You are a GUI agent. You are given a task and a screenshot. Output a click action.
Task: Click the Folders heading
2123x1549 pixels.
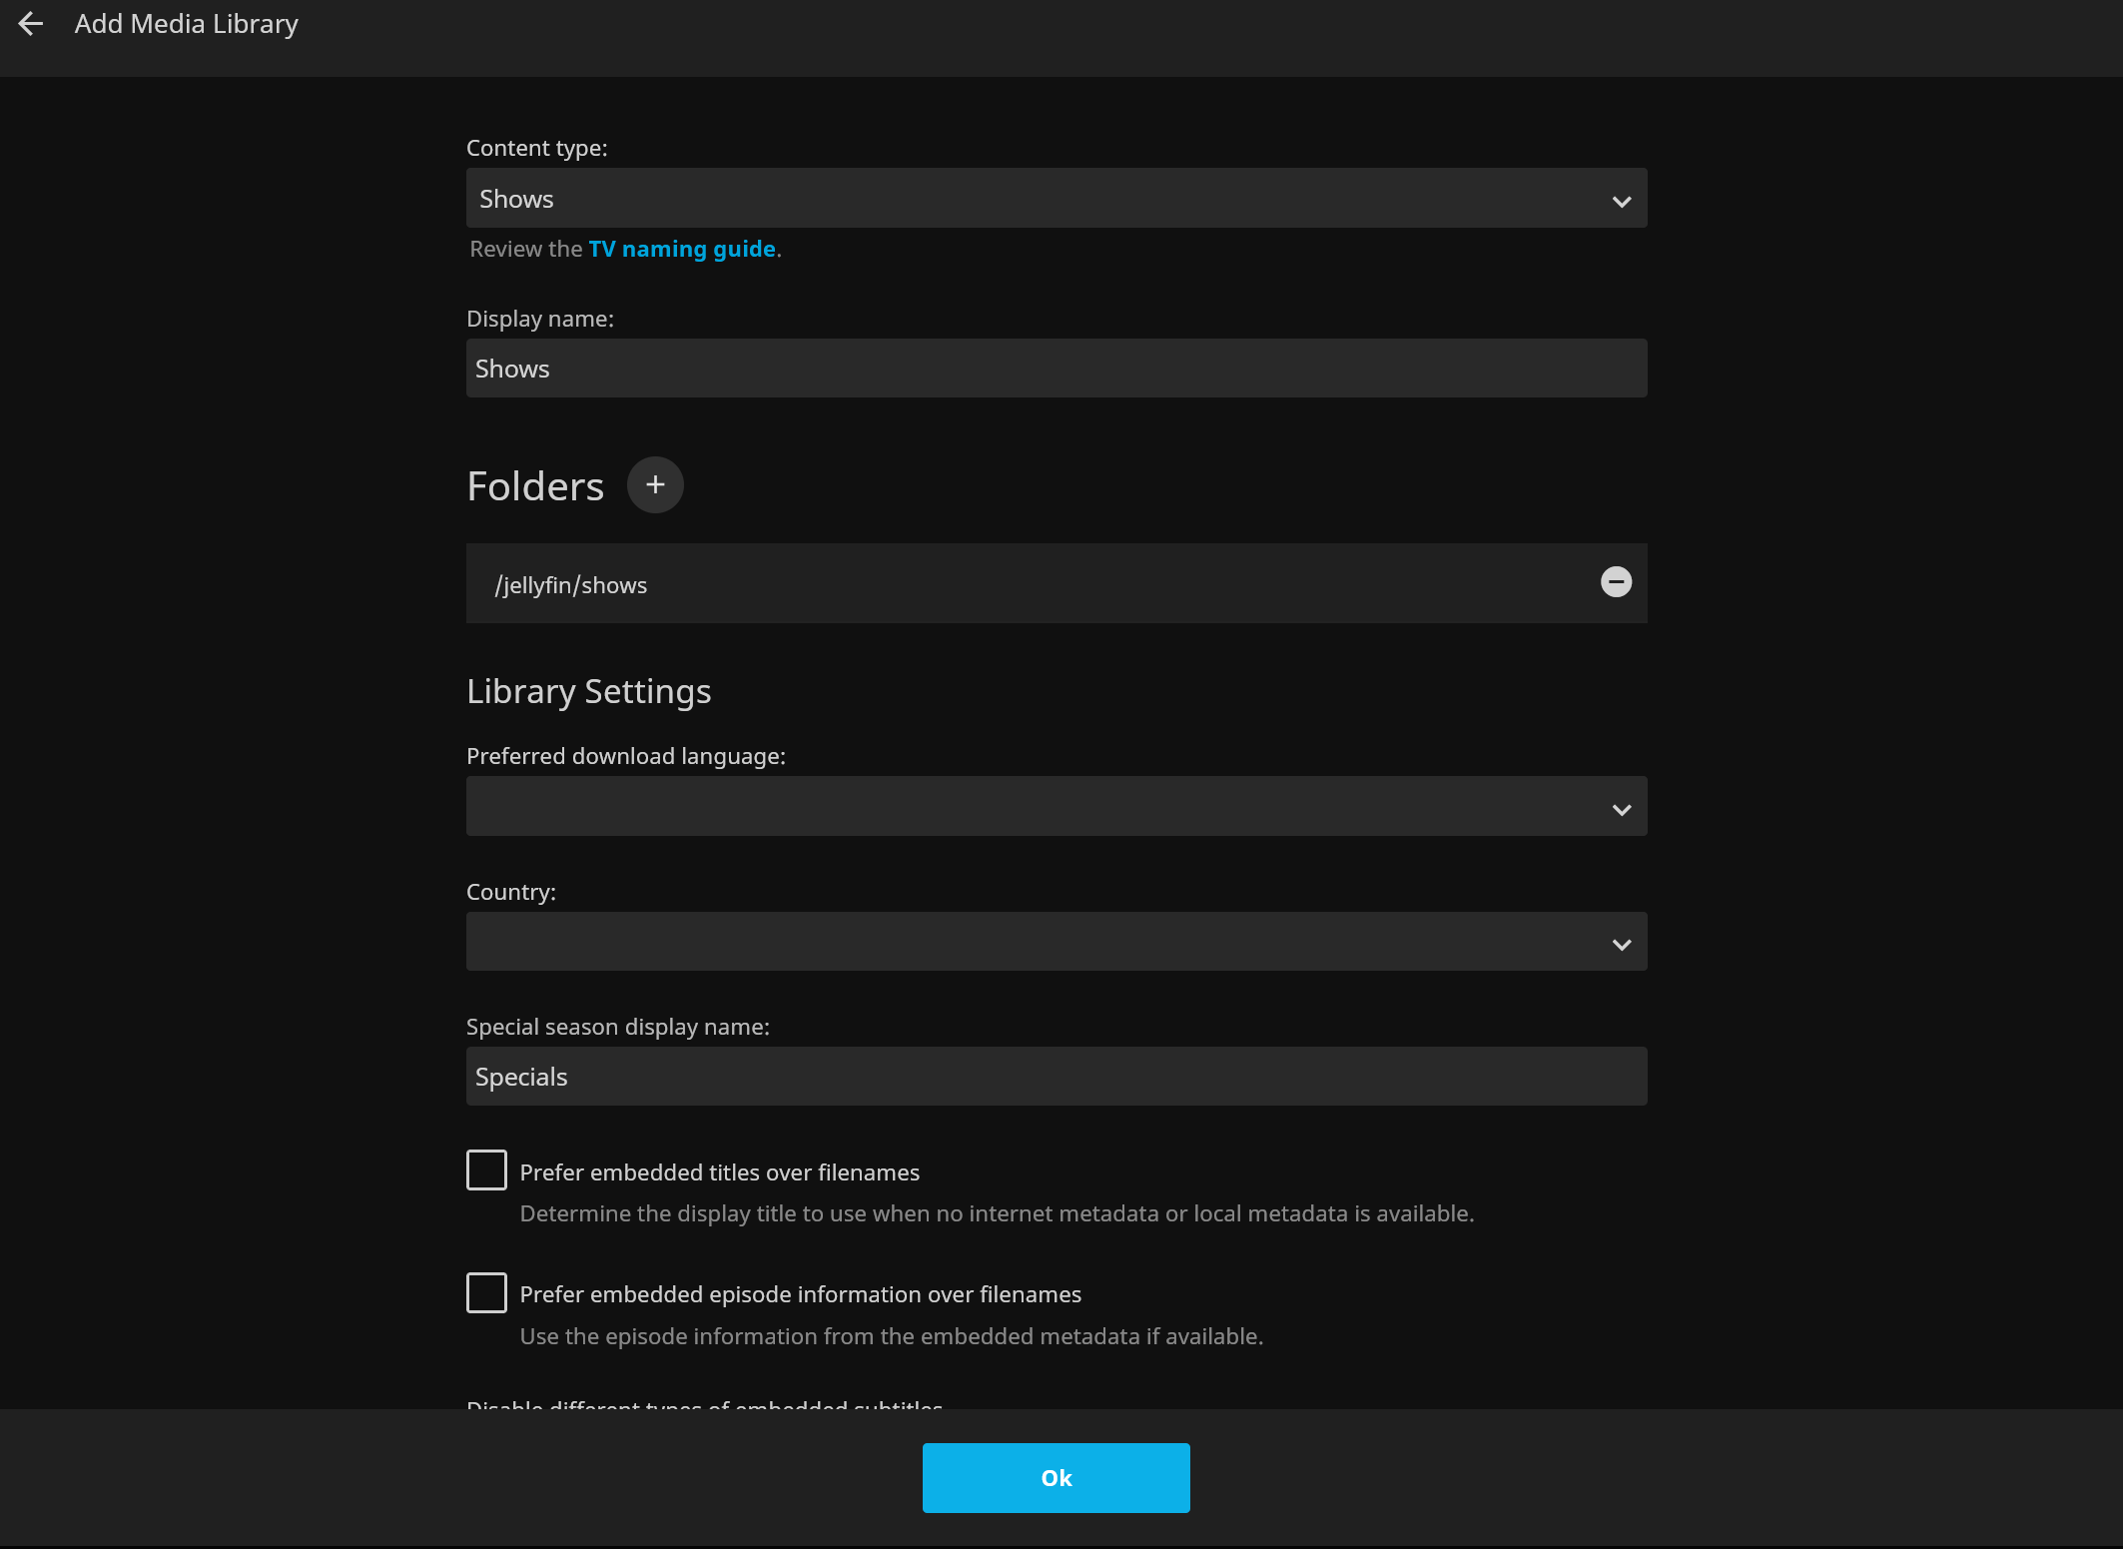535,486
